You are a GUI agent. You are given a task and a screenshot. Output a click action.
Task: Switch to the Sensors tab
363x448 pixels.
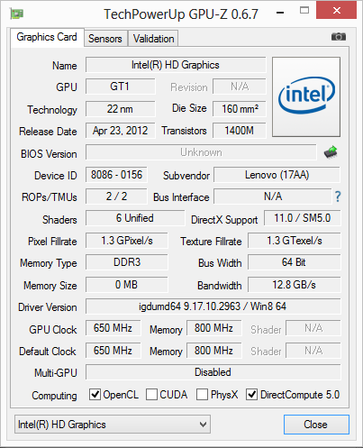[x=105, y=39]
